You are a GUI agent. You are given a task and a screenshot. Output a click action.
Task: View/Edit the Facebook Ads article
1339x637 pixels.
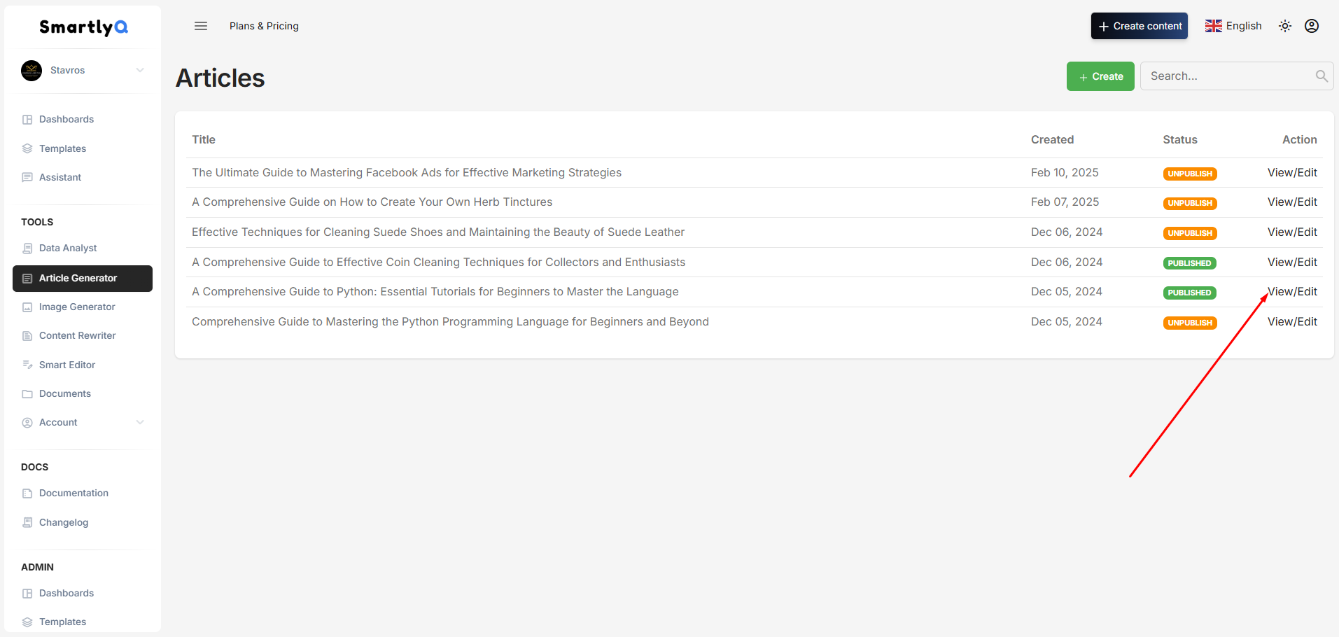point(1292,173)
